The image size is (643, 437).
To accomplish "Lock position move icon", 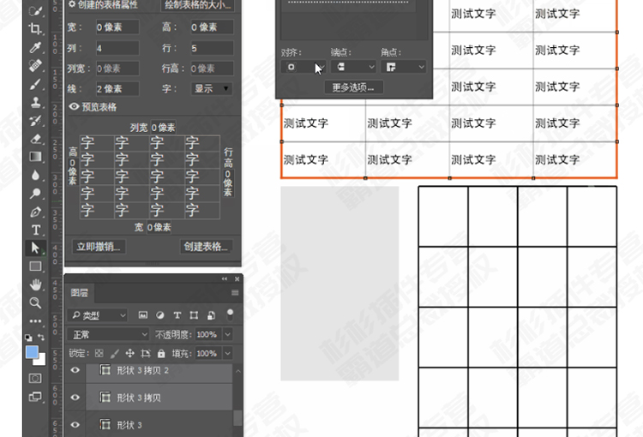I will [130, 353].
